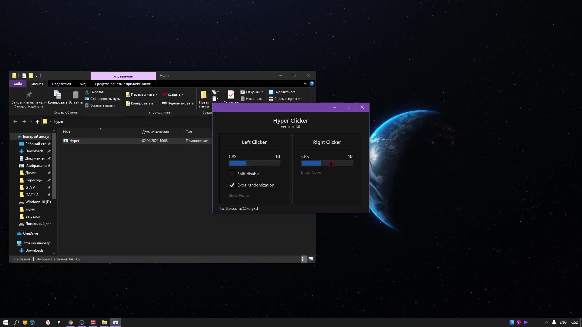Viewport: 582px width, 327px height.
Task: Click 'Bind: None' for Left Clicker
Action: tap(239, 195)
